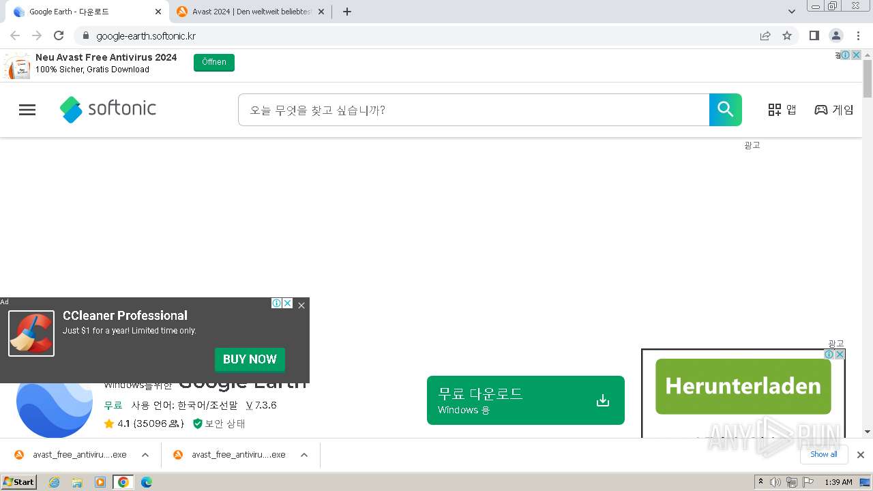Expand first avast download options arrow
The height and width of the screenshot is (491, 873).
click(x=145, y=455)
